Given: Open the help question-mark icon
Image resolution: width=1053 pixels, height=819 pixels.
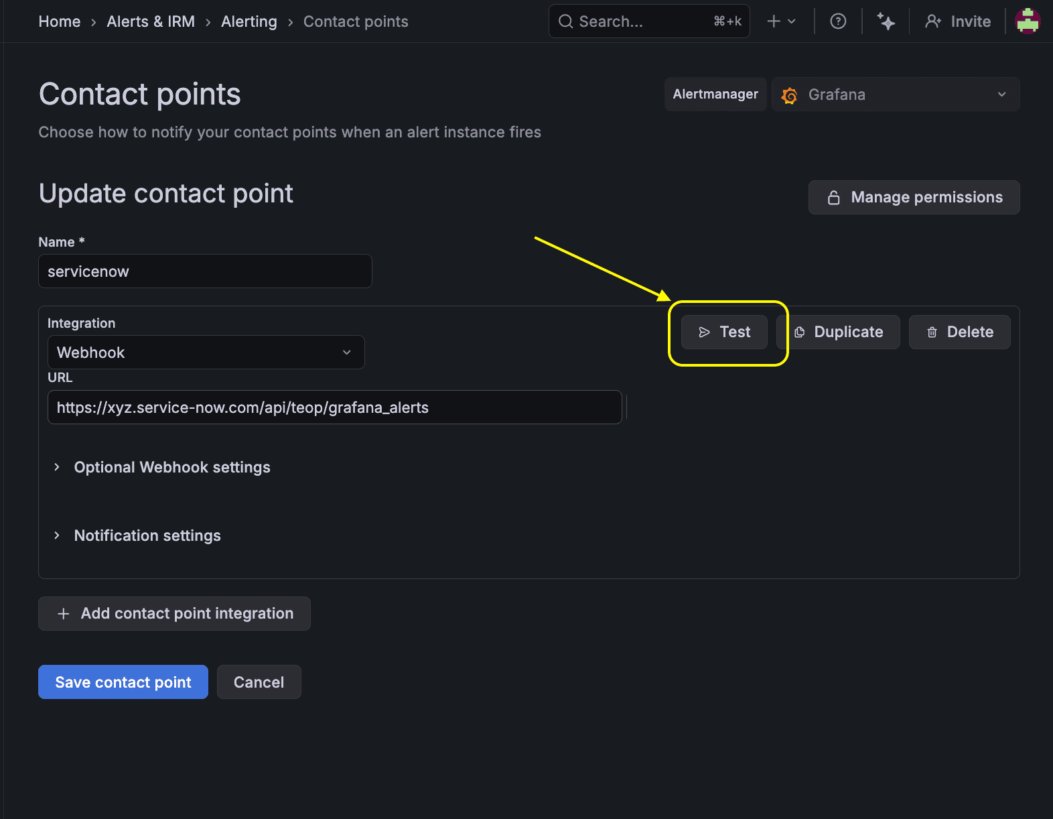Looking at the screenshot, I should pyautogui.click(x=838, y=21).
